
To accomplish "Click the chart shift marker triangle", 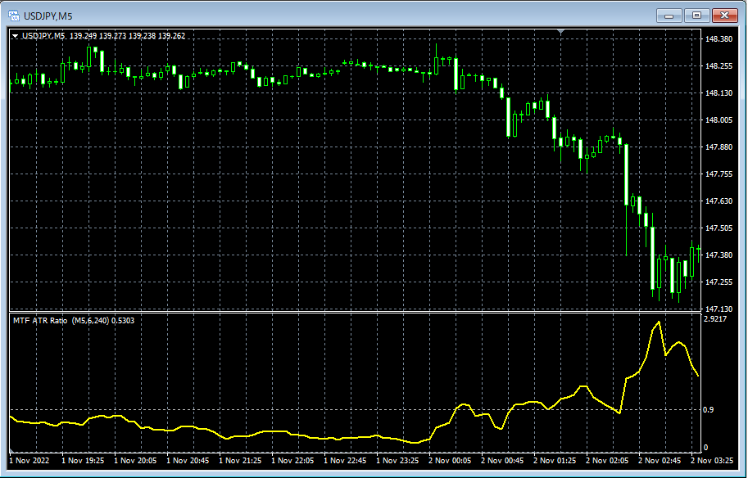I will [x=561, y=32].
